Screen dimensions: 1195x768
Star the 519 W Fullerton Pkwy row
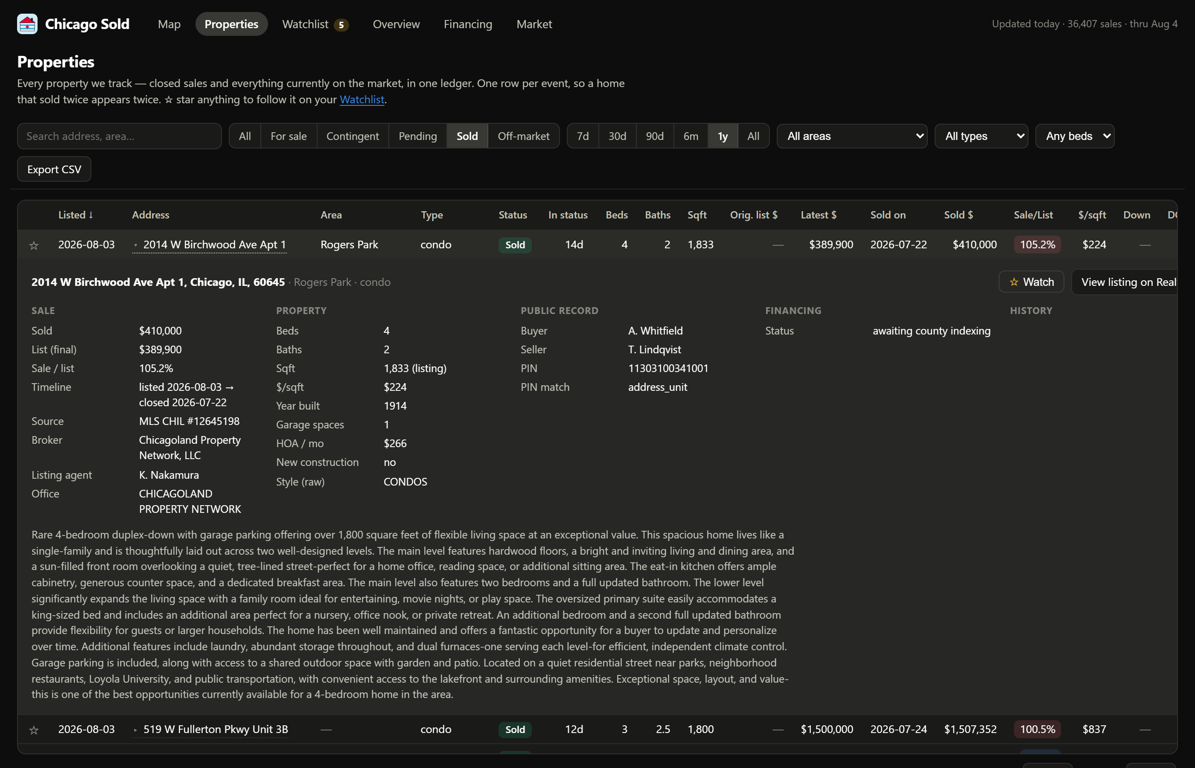pos(34,730)
